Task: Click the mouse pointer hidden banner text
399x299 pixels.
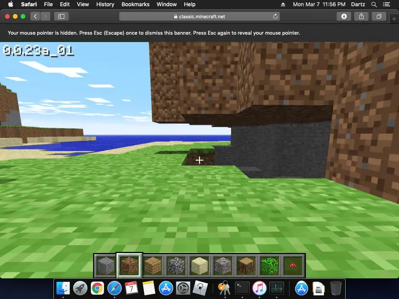Action: coord(154,33)
